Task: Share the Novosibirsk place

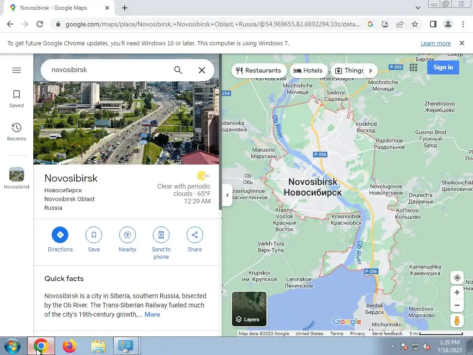Action: pos(195,240)
